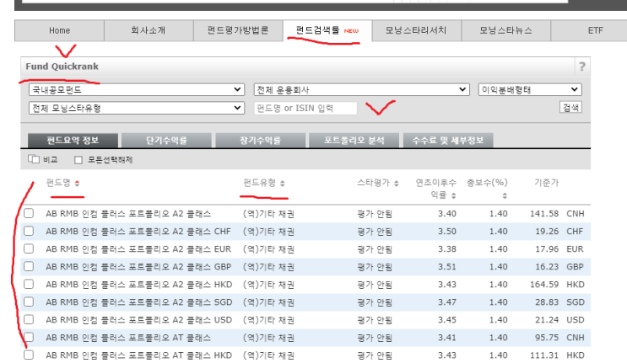Sort by 펀드유형 using its sort arrows
Image resolution: width=627 pixels, height=363 pixels.
(283, 183)
